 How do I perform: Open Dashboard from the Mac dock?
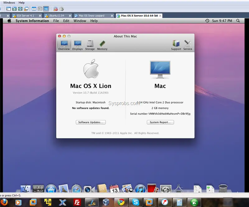(38, 189)
